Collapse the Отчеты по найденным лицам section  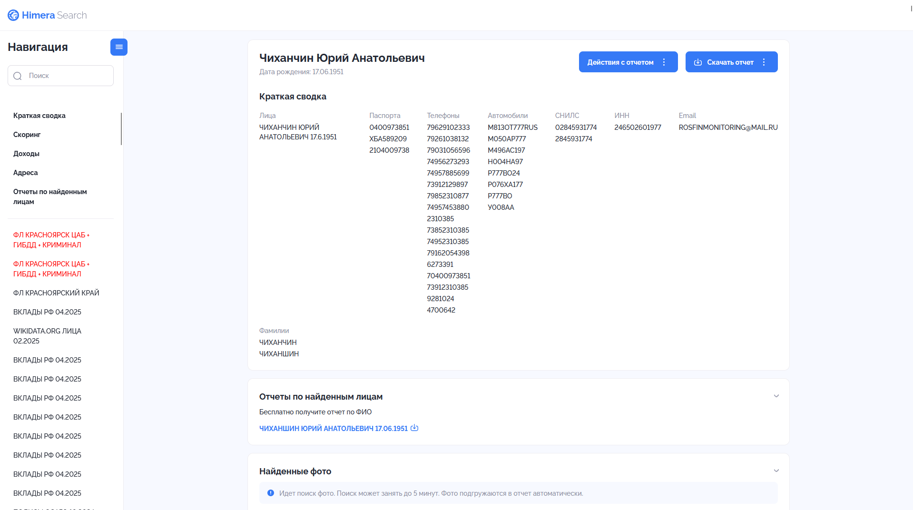(x=776, y=396)
